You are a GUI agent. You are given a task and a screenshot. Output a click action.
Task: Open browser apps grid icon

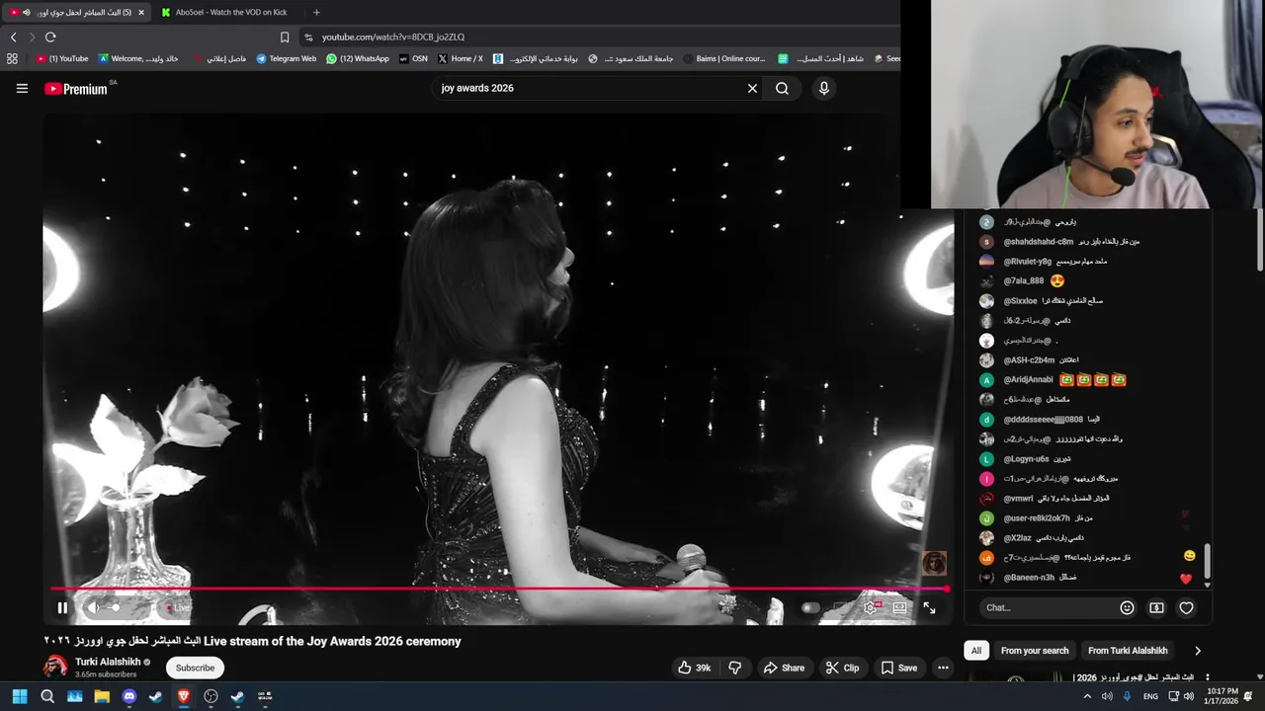click(x=12, y=58)
